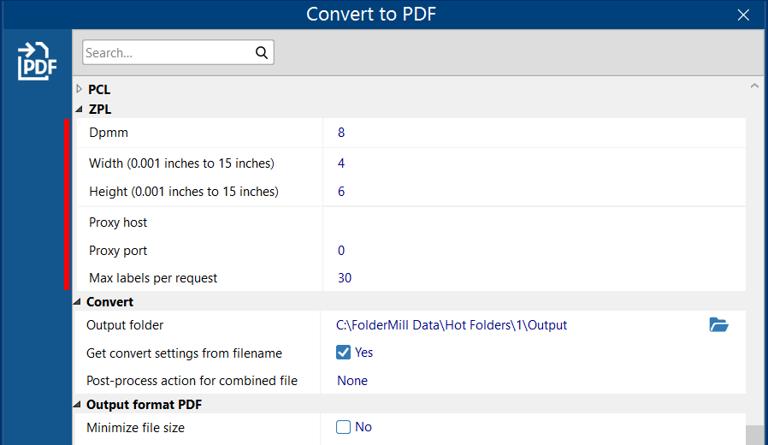Close the Convert to PDF dialog

(743, 15)
